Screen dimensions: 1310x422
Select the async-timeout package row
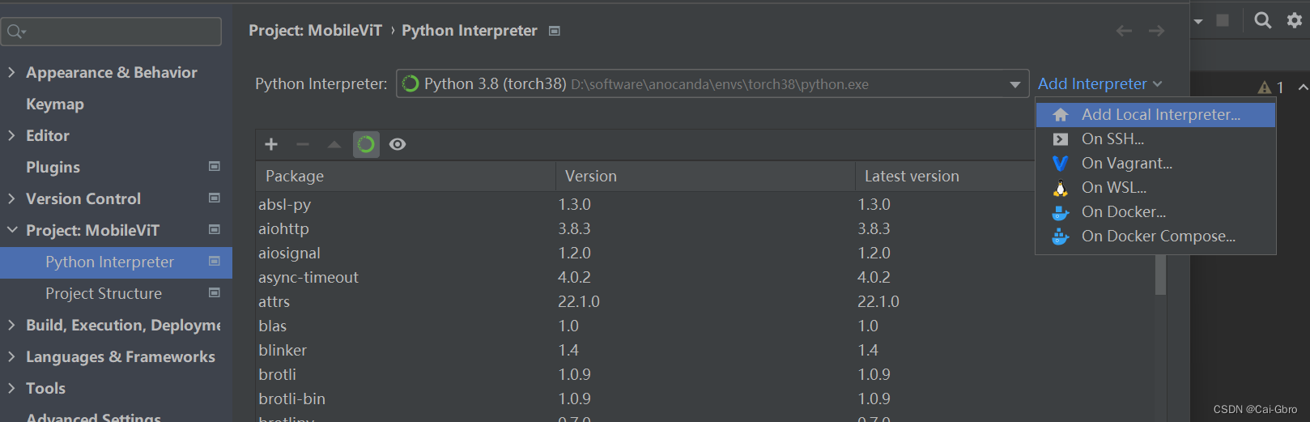click(x=704, y=278)
